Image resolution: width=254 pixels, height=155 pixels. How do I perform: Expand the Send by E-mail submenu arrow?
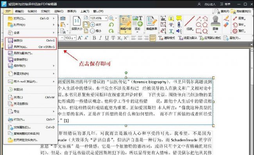54,82
